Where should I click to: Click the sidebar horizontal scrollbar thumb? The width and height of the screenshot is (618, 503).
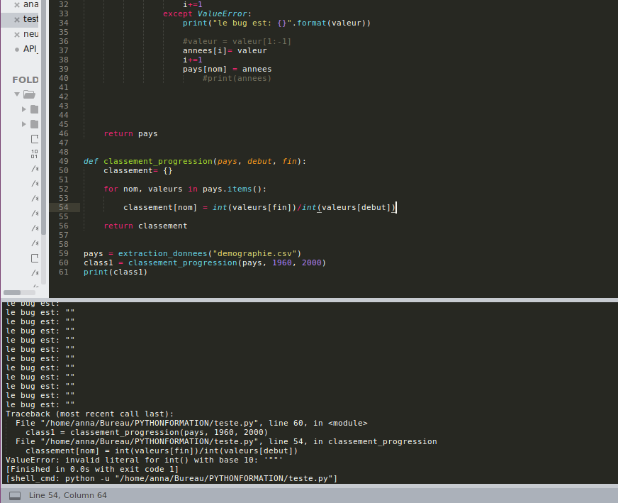coord(12,293)
